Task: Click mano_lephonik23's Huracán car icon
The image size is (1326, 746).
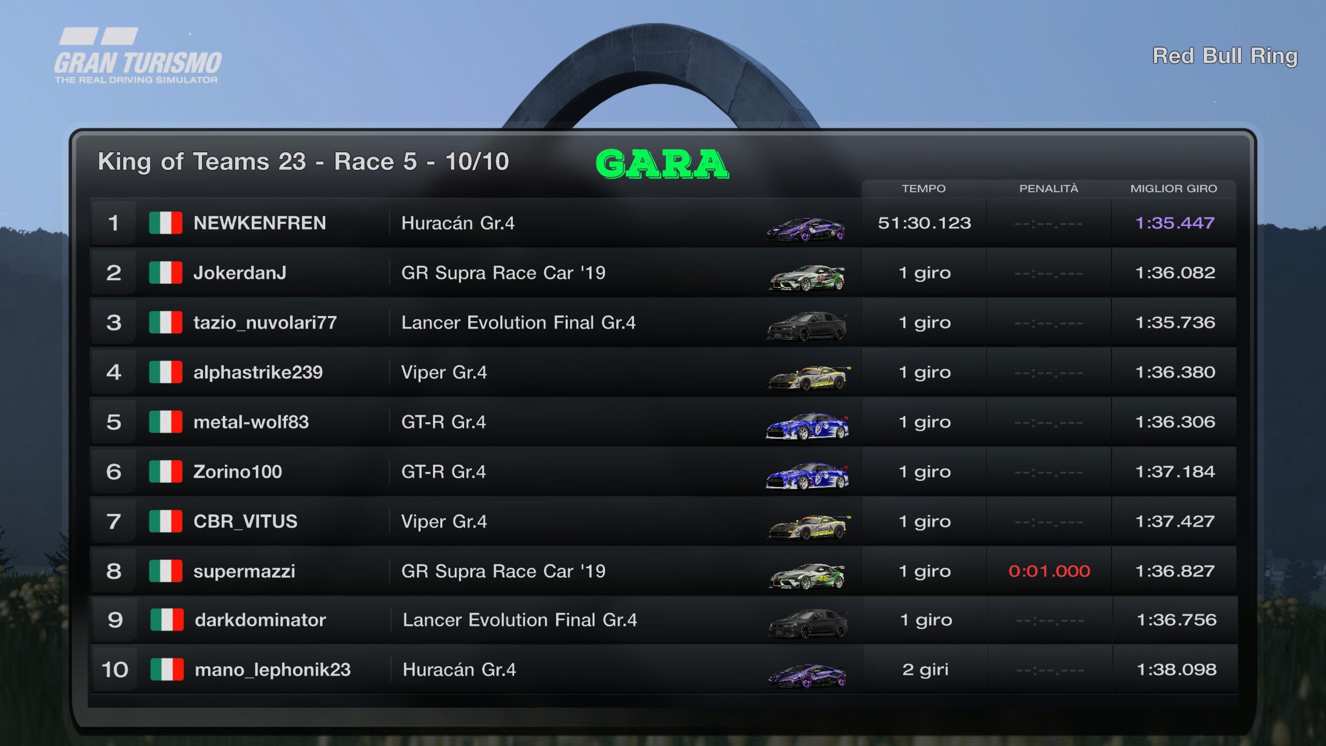Action: 806,675
